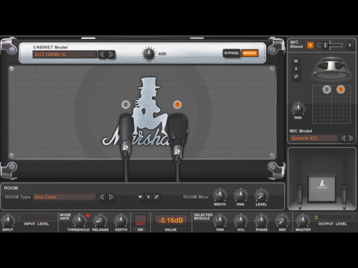The height and width of the screenshot is (268, 358).
Task: Click the Mic Blend slider handle
Action: 325,45
